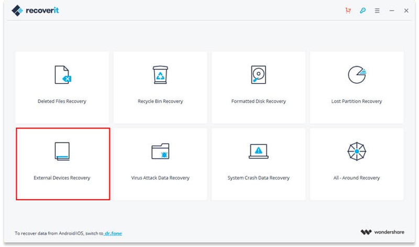Screen dimensions: 419x247
Task: Click the Lost Partition Recovery pie icon
Action: [357, 74]
